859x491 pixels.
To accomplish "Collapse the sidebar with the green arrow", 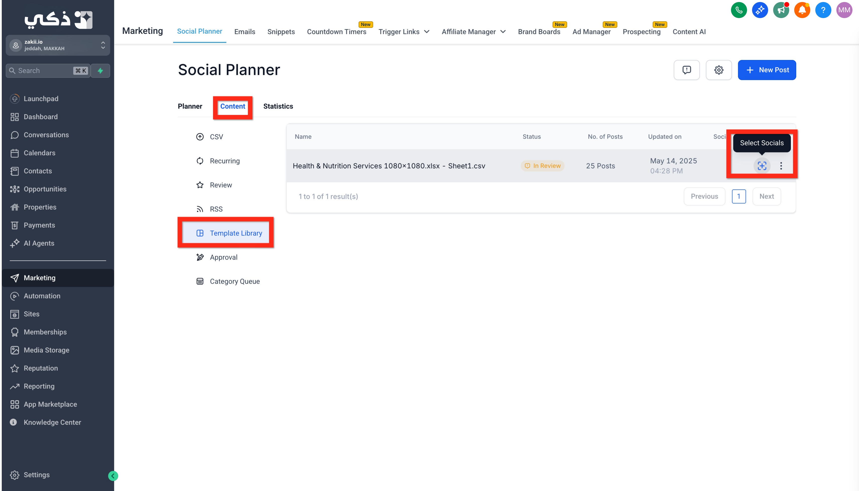I will pos(113,475).
